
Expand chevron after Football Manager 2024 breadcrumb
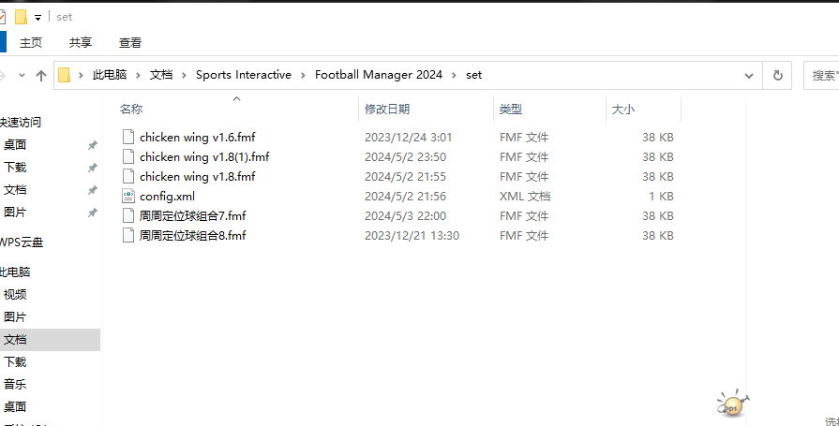coord(455,75)
